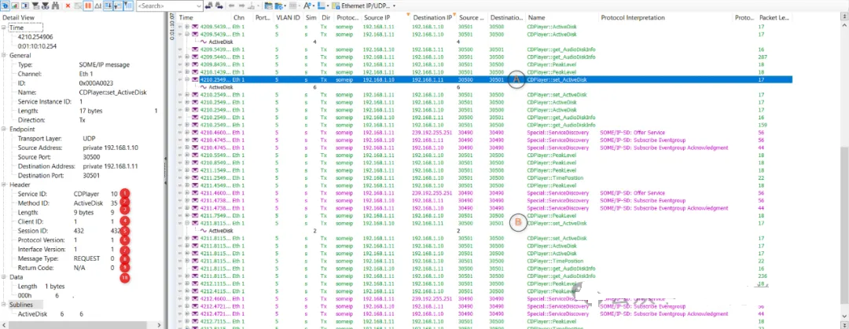Collapse the Endpoint node in Detail View
The image size is (849, 329).
coord(5,130)
